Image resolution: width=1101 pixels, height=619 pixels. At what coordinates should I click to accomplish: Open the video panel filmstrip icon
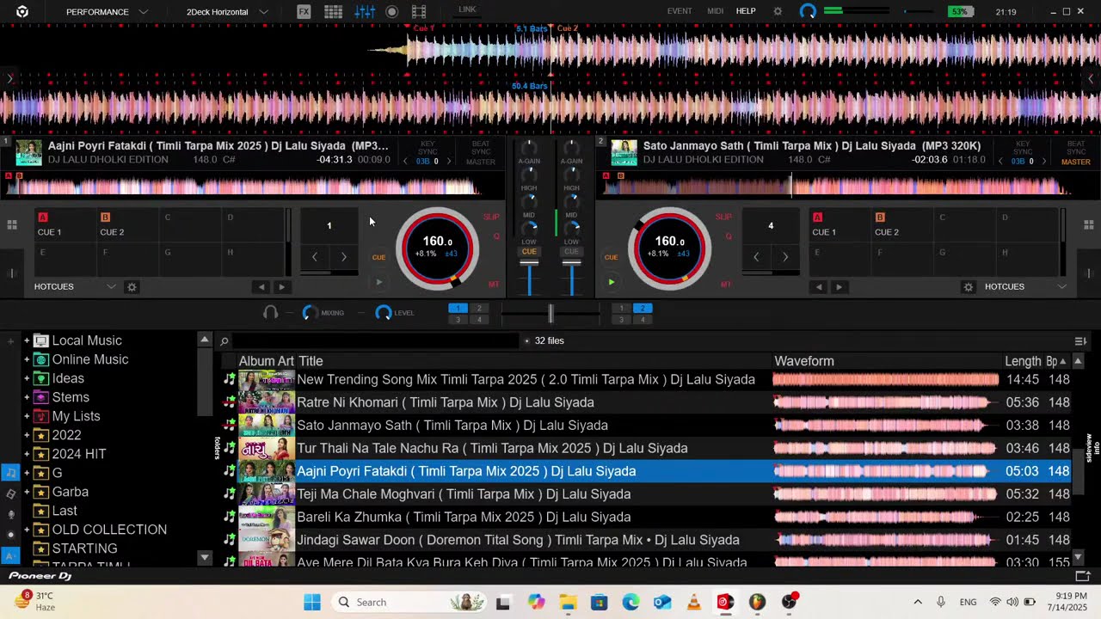click(x=419, y=11)
